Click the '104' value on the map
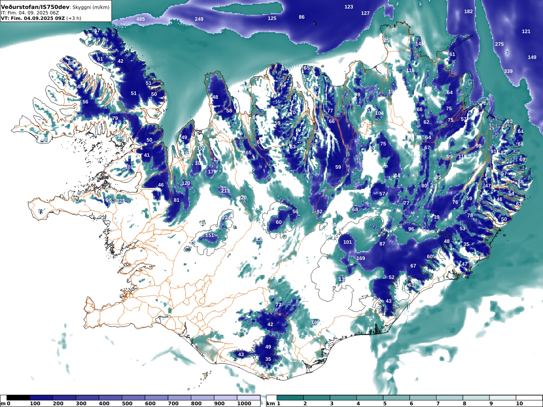 pyautogui.click(x=379, y=113)
